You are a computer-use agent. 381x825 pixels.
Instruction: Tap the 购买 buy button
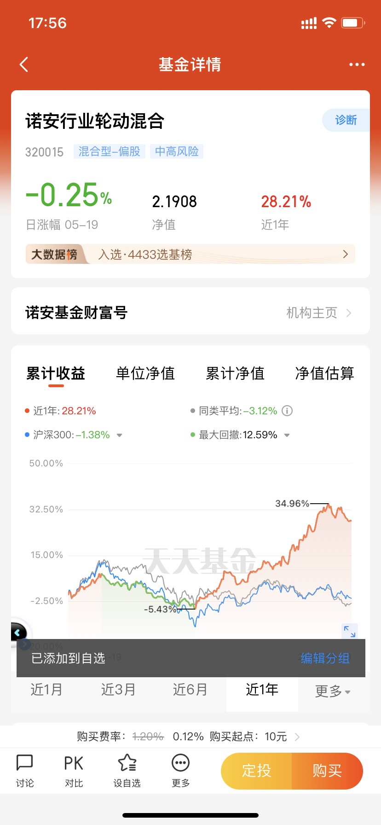pos(328,771)
